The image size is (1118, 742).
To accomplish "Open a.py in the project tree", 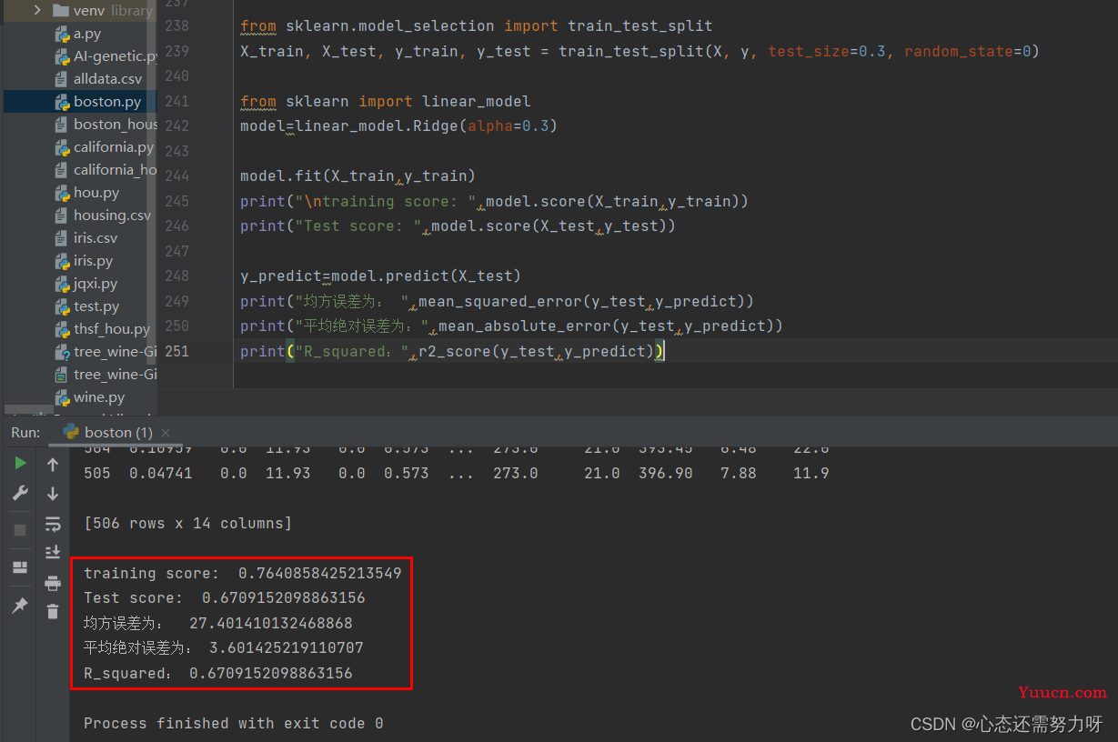I will click(87, 34).
